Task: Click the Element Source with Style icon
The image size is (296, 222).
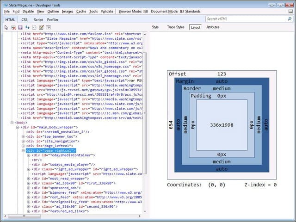Action: pyautogui.click(x=34, y=28)
